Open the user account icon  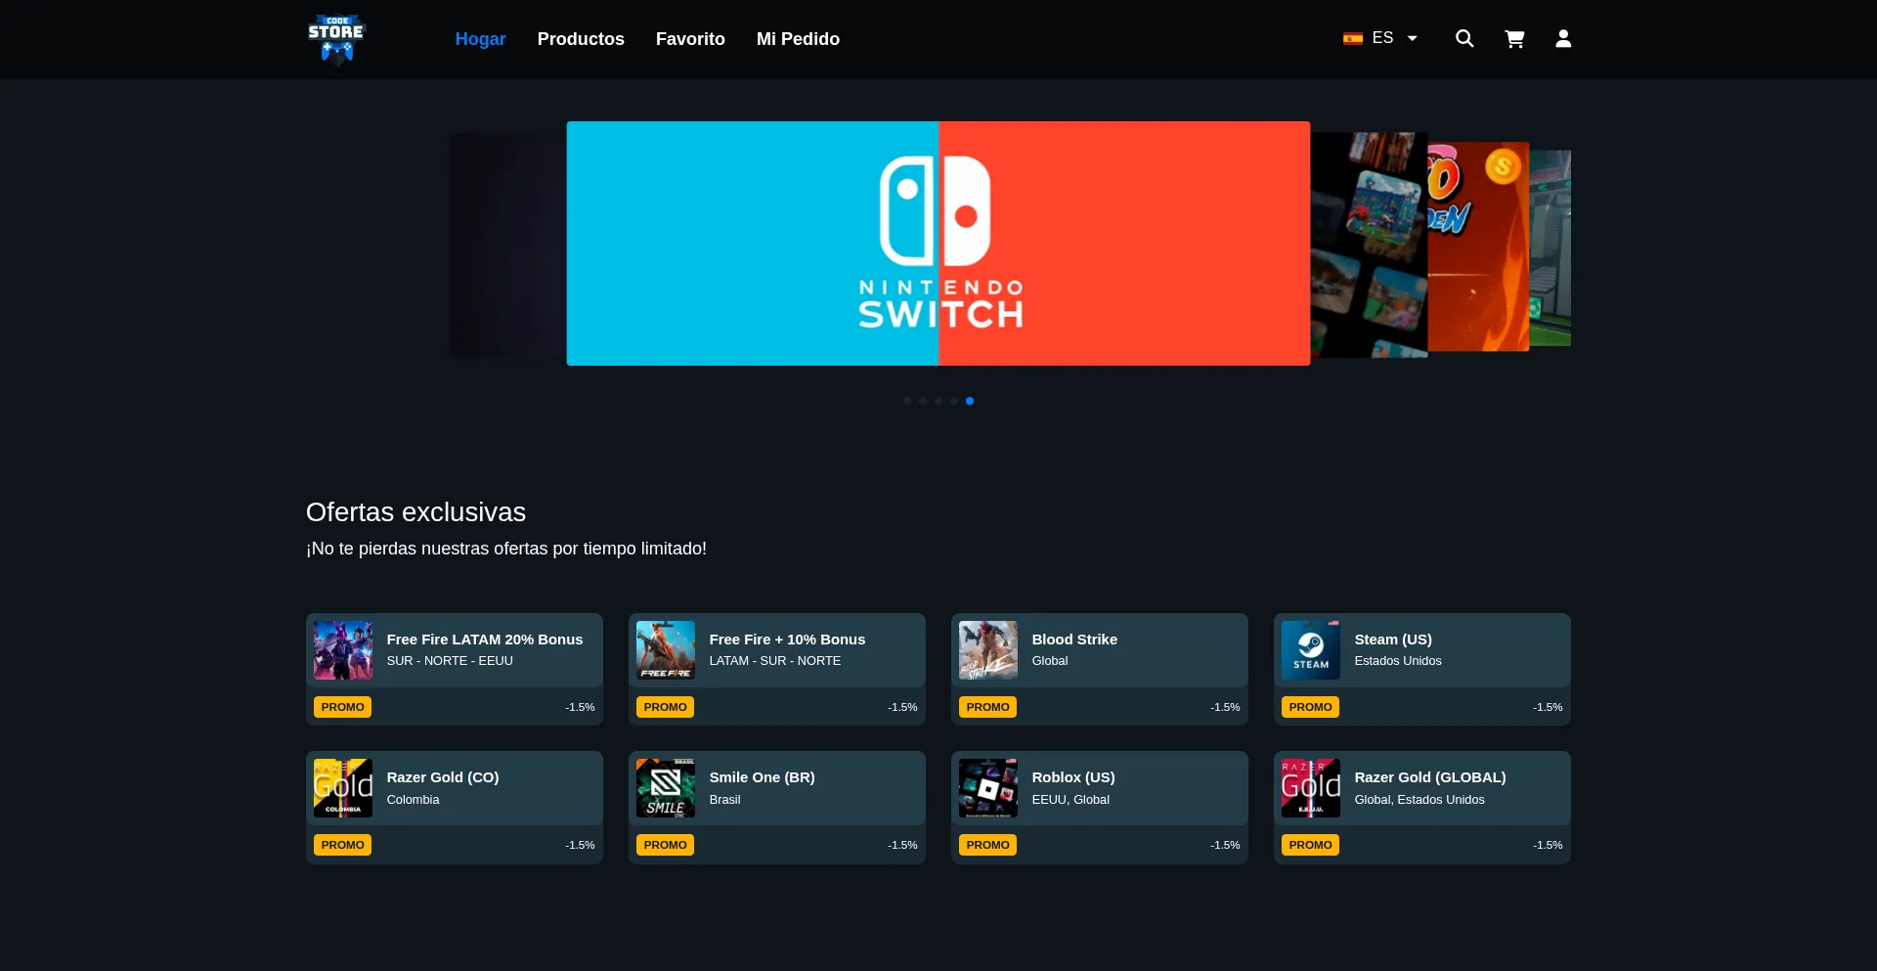pos(1563,38)
